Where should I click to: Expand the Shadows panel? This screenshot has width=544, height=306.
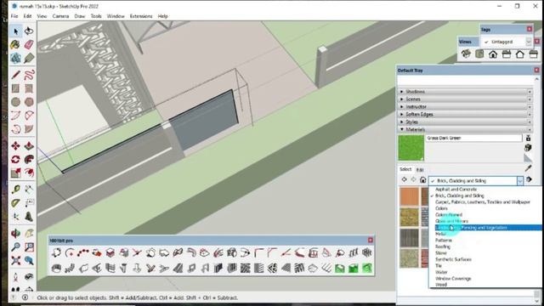click(465, 92)
